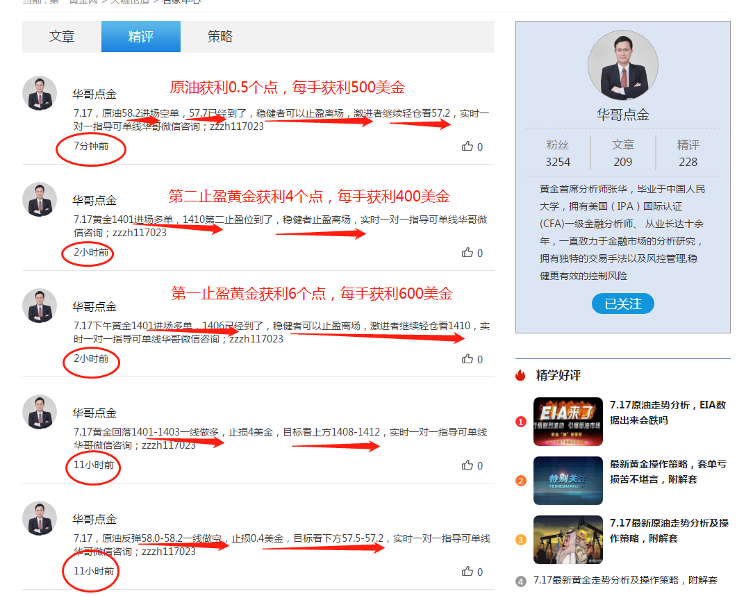Open article 7.17最新黄金走势分析及操作策略

click(625, 580)
